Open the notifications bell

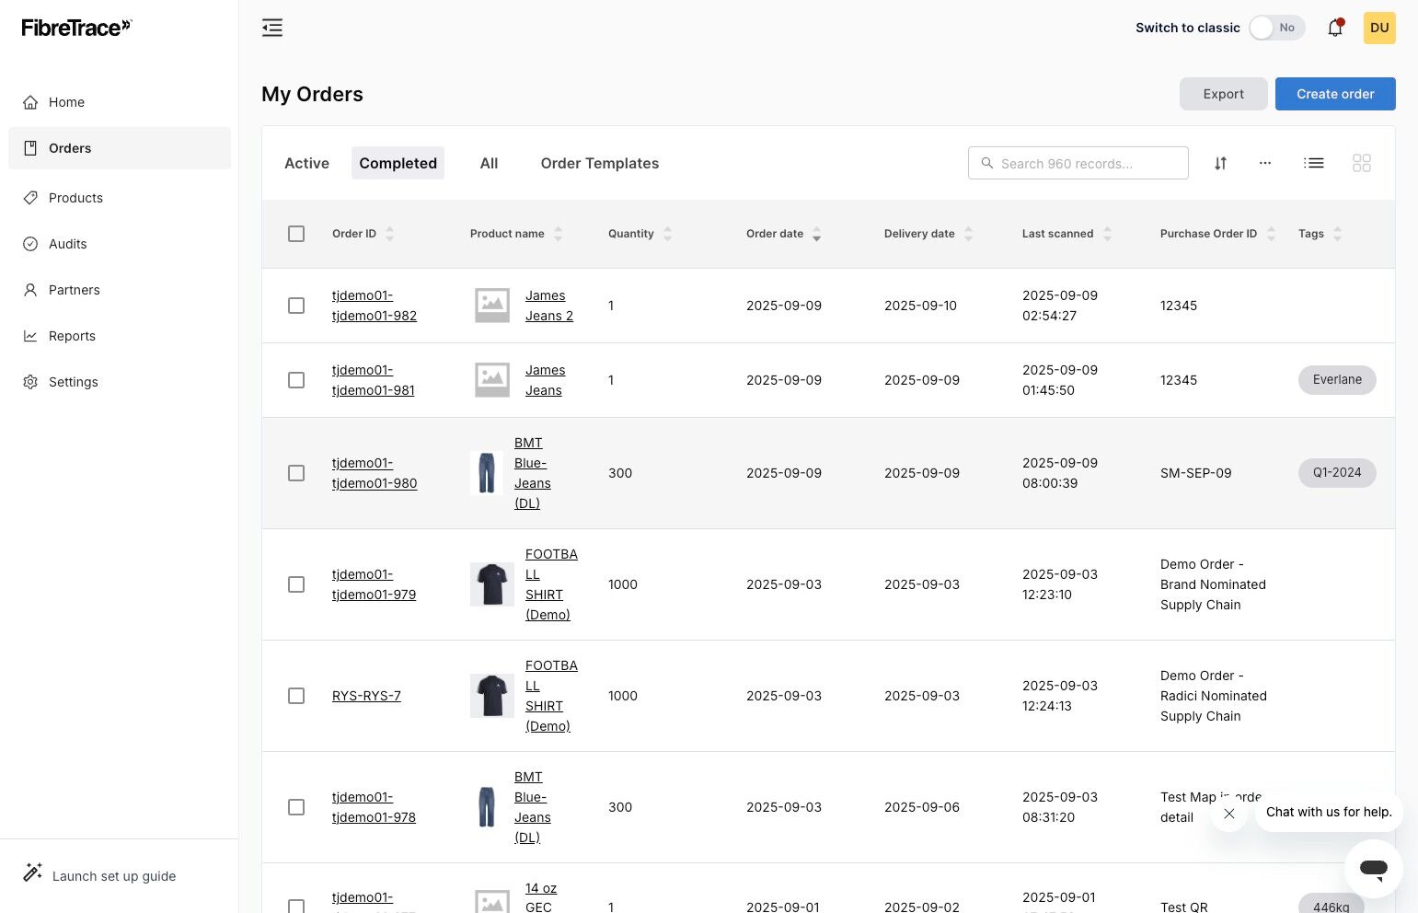tap(1335, 28)
